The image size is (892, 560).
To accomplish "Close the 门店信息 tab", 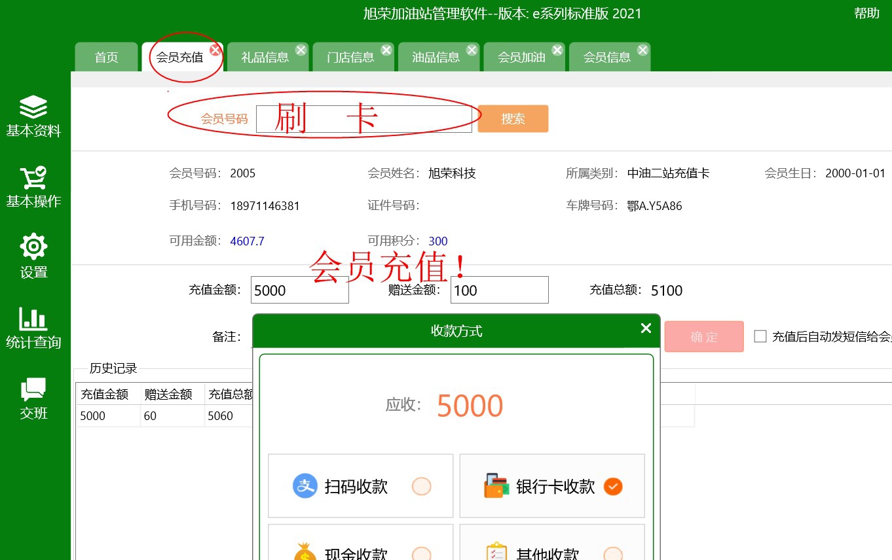I will pyautogui.click(x=386, y=50).
